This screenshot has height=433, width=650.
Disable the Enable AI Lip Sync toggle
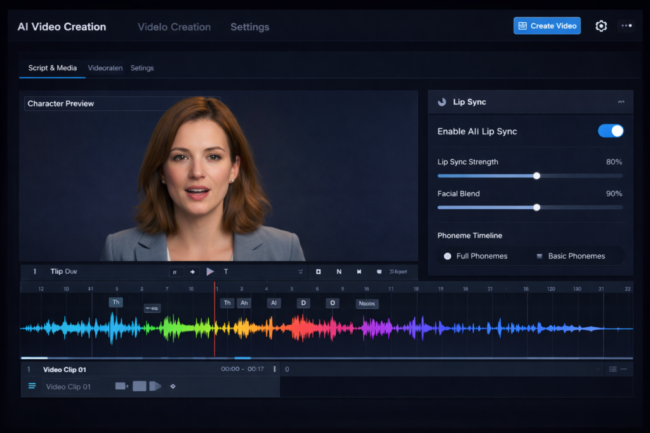[x=611, y=131]
